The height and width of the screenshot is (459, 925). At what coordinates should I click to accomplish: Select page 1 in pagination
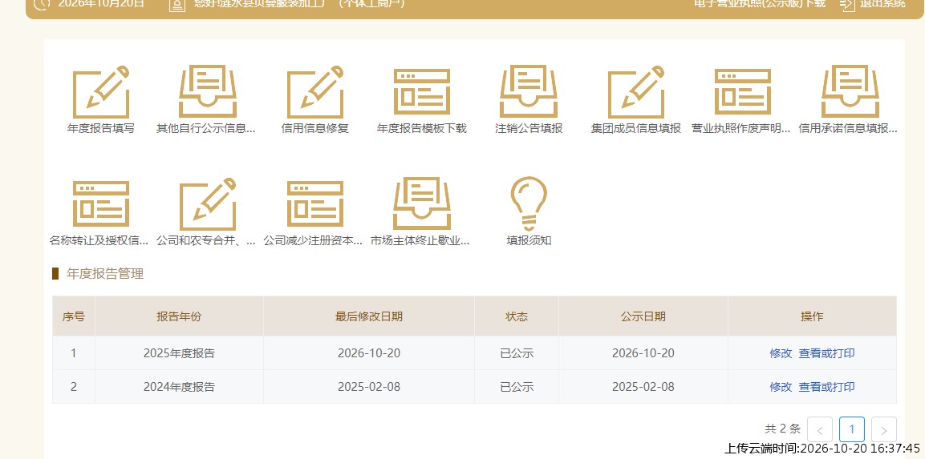[x=852, y=429]
